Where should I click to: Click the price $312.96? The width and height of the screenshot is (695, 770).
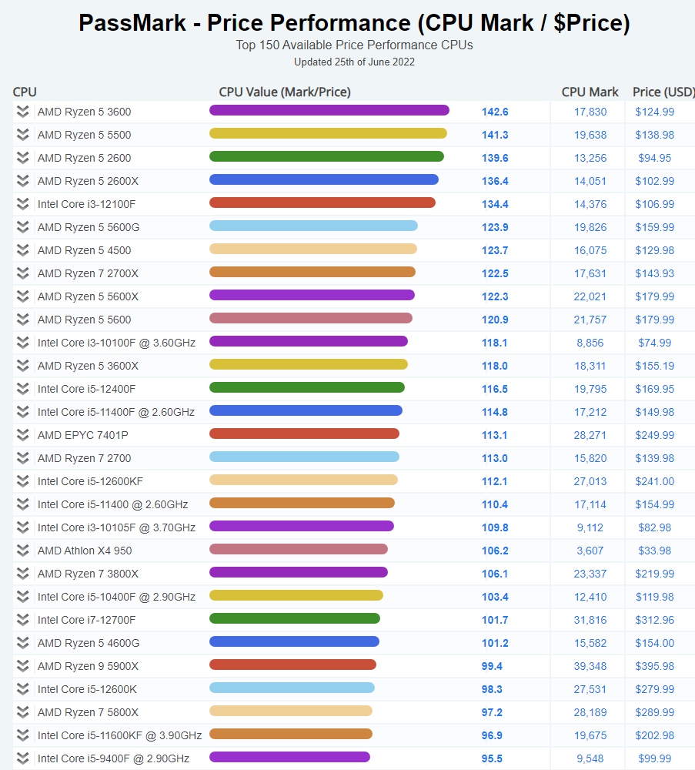(x=655, y=620)
